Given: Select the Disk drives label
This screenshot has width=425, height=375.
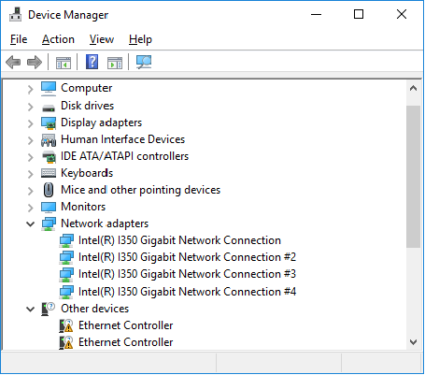Looking at the screenshot, I should click(88, 106).
